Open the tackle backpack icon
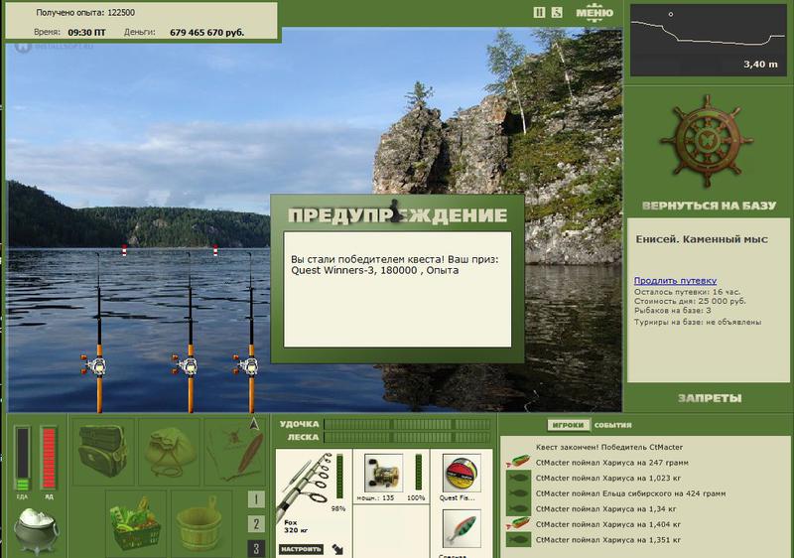Image resolution: width=794 pixels, height=558 pixels. [x=103, y=451]
